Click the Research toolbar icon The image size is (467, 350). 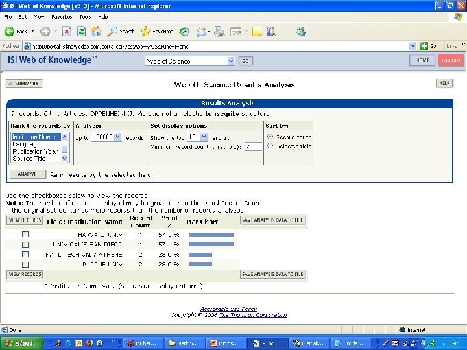click(271, 31)
